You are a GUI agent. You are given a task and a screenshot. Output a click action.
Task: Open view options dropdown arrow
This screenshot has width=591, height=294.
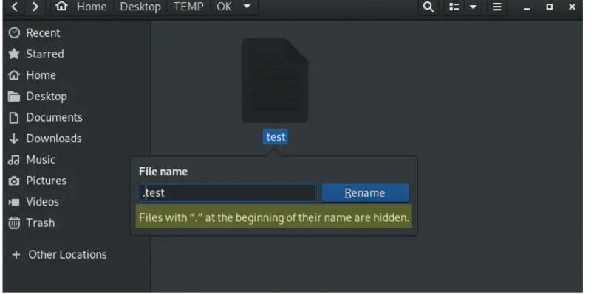[473, 7]
